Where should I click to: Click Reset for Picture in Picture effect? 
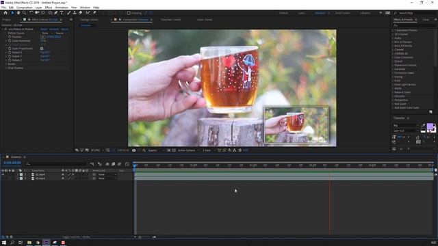(44, 29)
